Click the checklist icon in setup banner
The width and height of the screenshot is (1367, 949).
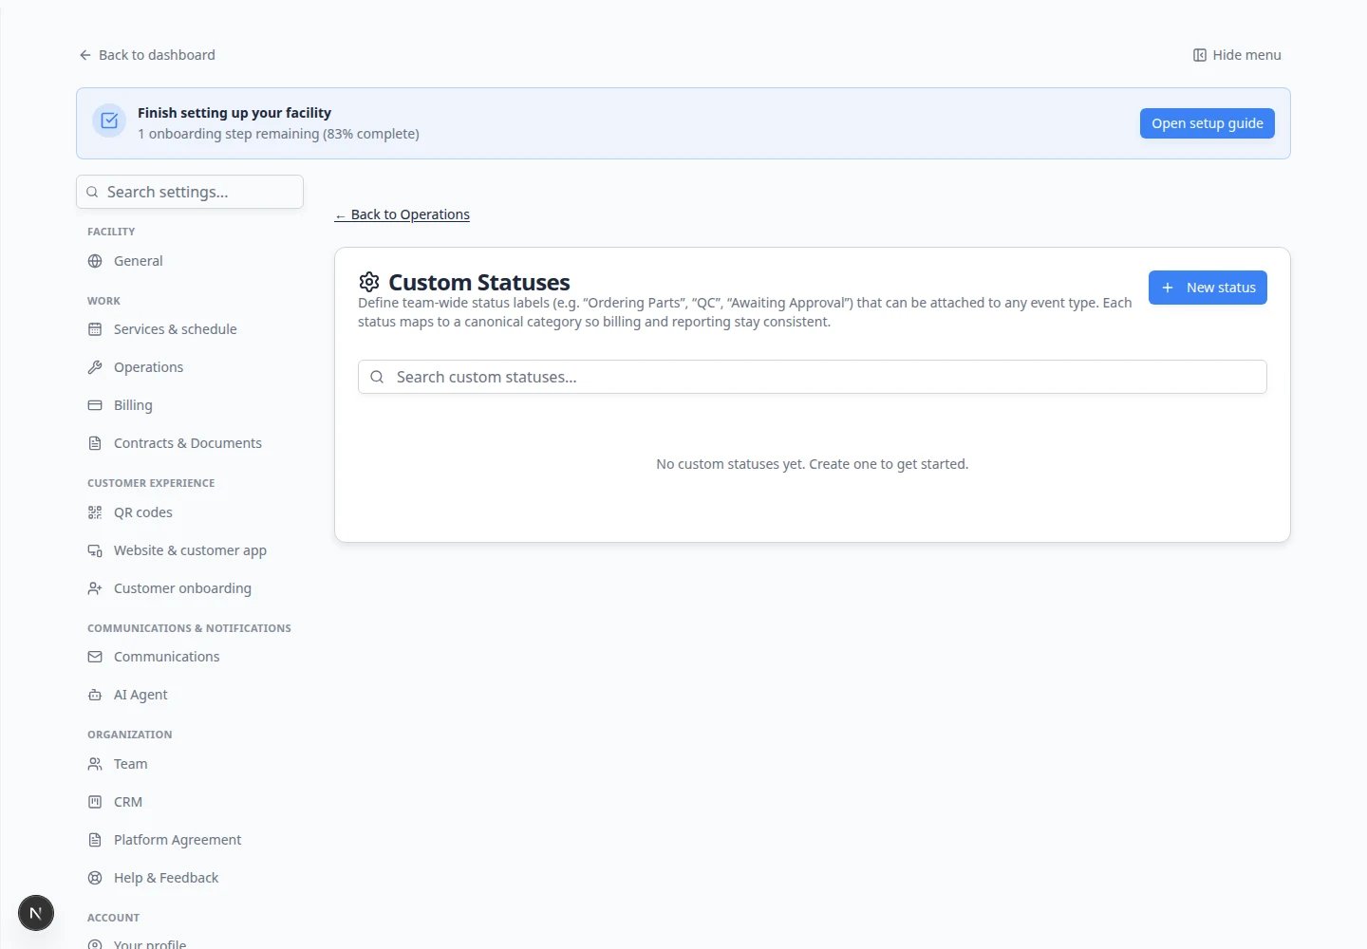tap(109, 121)
